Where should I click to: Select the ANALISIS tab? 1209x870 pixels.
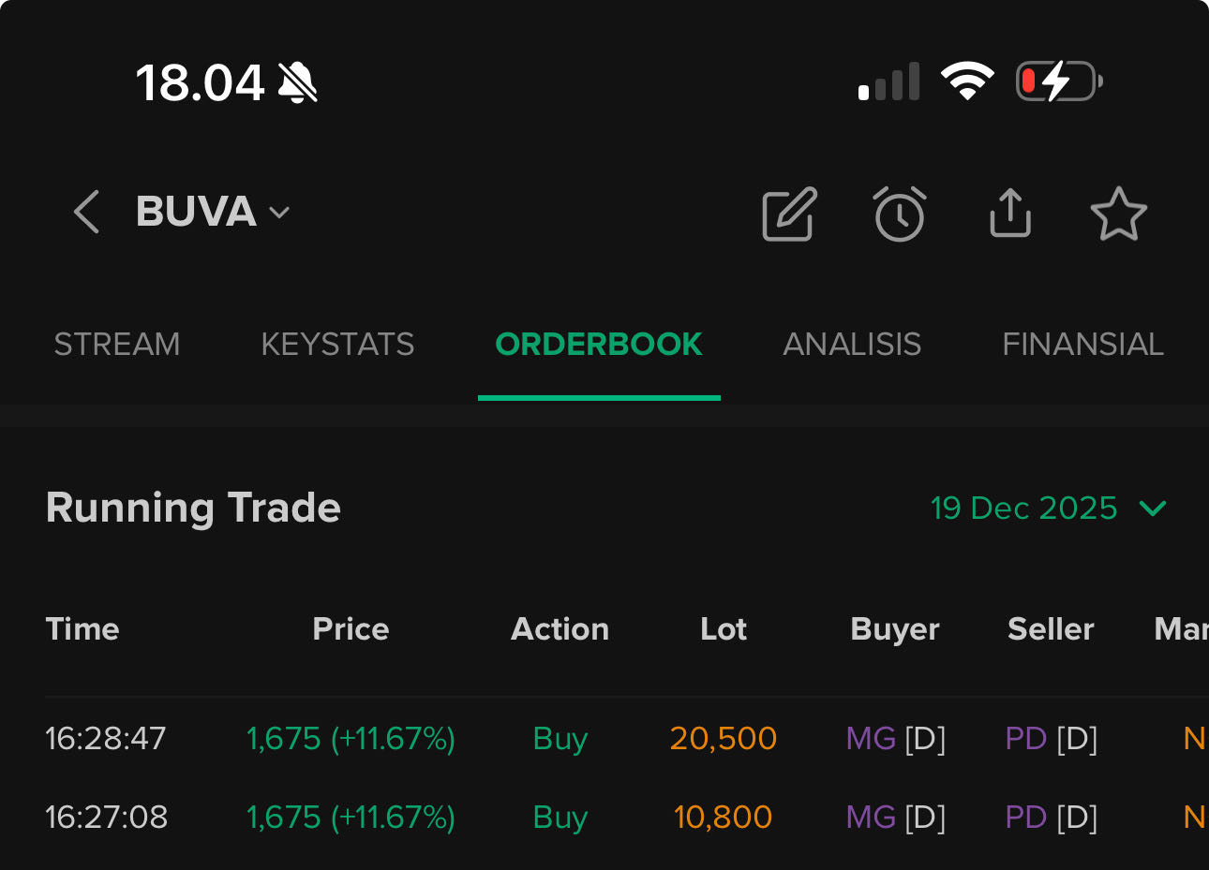coord(852,345)
